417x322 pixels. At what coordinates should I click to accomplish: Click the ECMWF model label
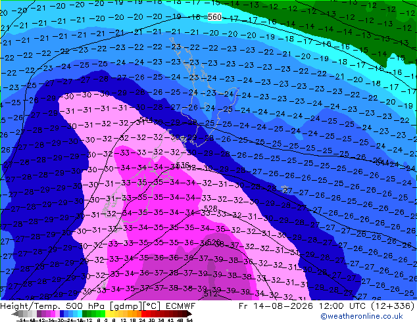pyautogui.click(x=181, y=306)
